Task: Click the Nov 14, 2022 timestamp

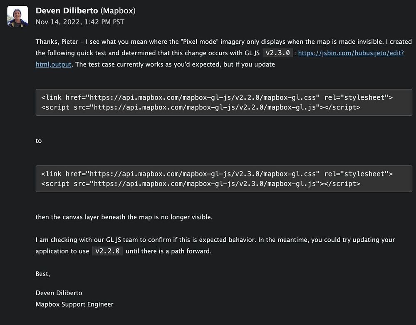Action: point(80,22)
